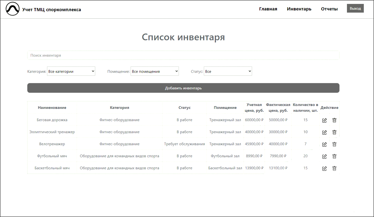Delete the Футбольный мяч item

click(334, 156)
